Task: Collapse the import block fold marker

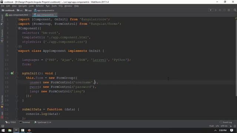Action: (17, 19)
